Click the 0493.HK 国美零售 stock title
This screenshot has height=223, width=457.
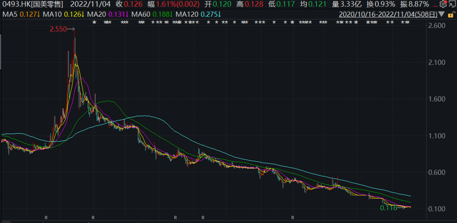click(x=33, y=5)
